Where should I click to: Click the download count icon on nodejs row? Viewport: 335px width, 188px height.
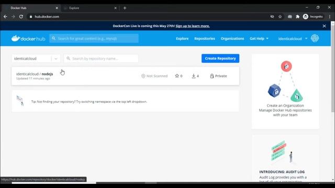tap(194, 76)
